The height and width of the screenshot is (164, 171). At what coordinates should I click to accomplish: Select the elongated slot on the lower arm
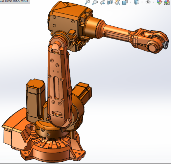(x=56, y=88)
